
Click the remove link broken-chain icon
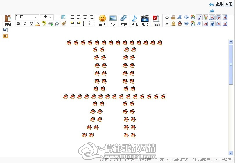coord(57,24)
